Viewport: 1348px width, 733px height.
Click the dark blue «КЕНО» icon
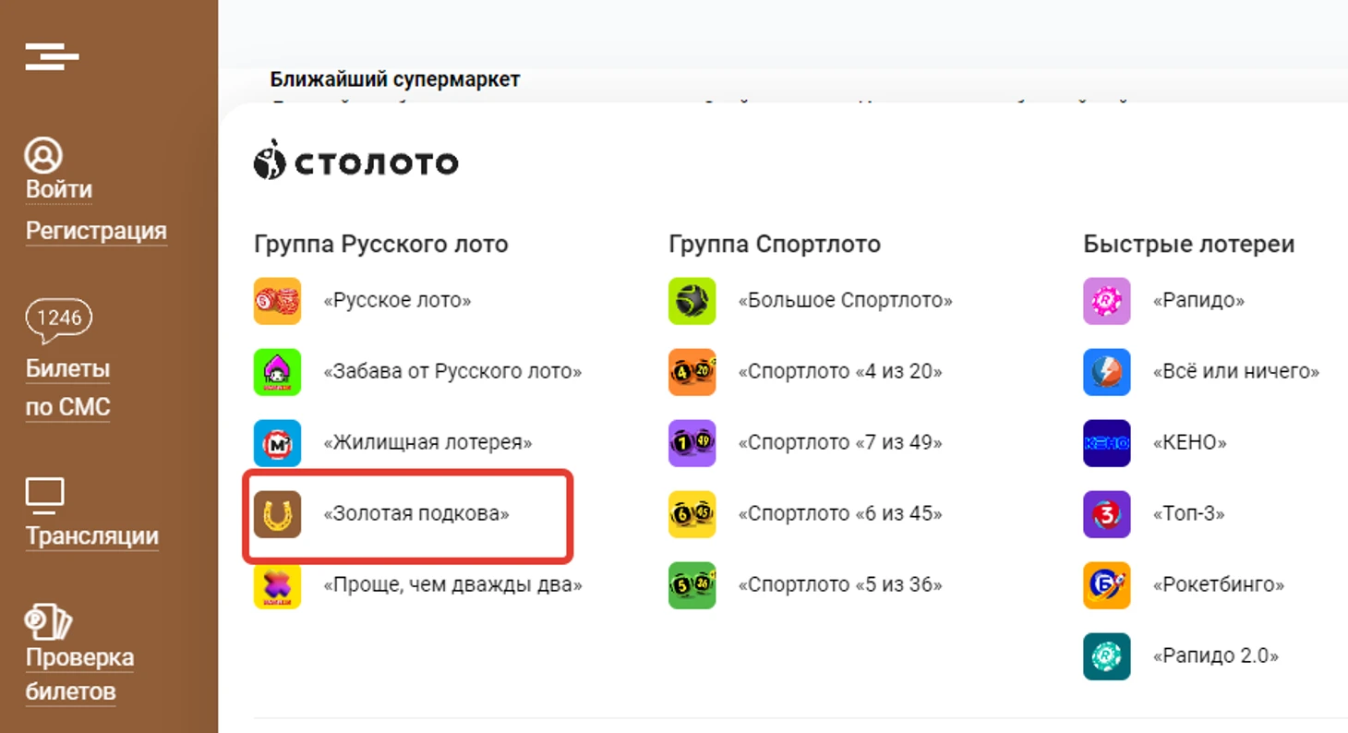click(1106, 443)
